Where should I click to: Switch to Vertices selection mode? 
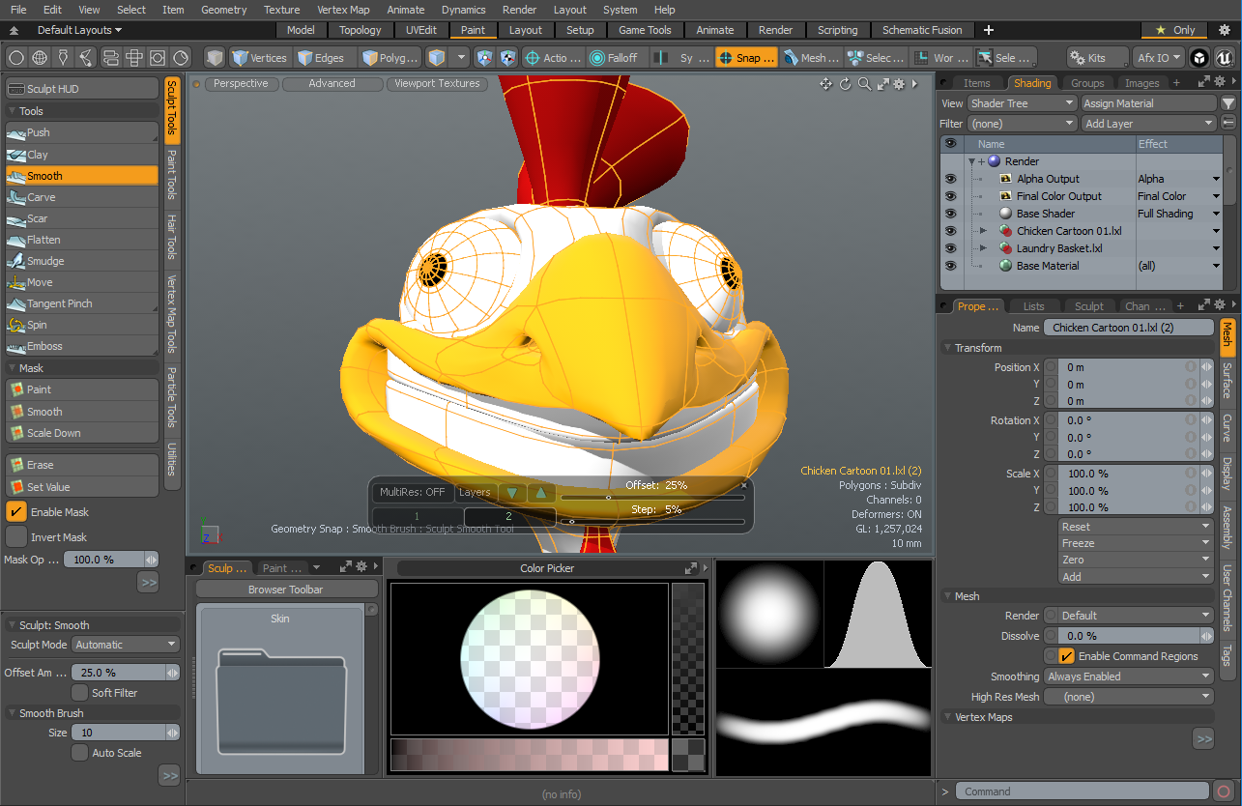pos(259,58)
